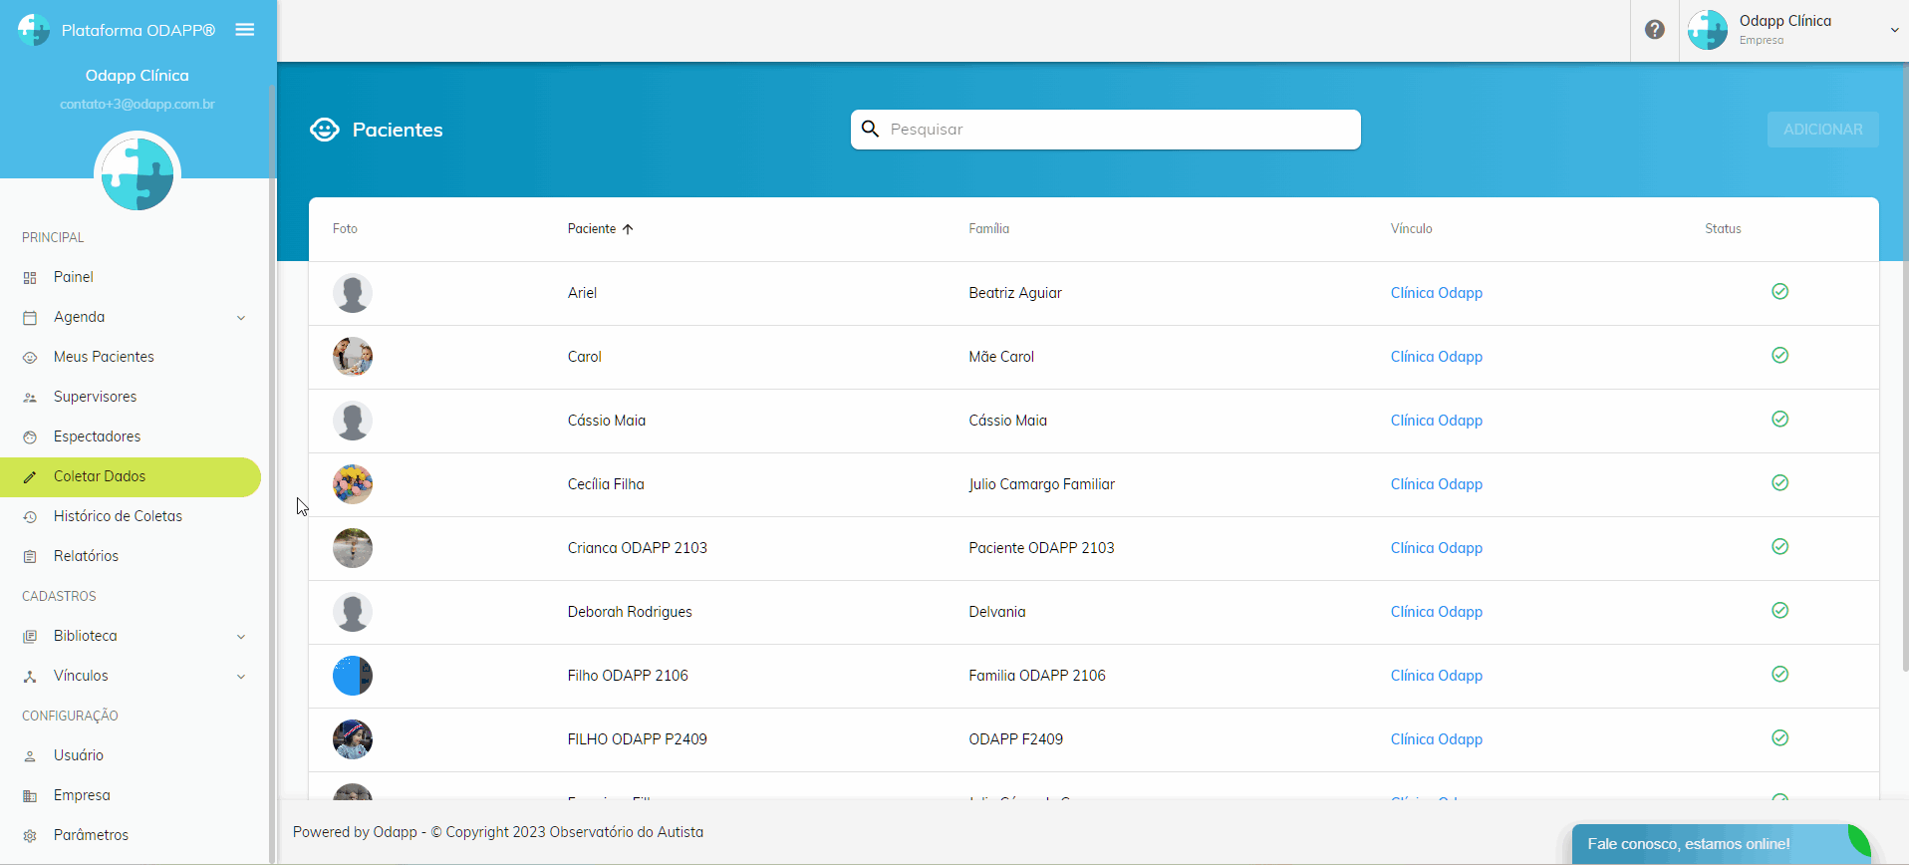Click Carol's active status check icon

coord(1780,355)
